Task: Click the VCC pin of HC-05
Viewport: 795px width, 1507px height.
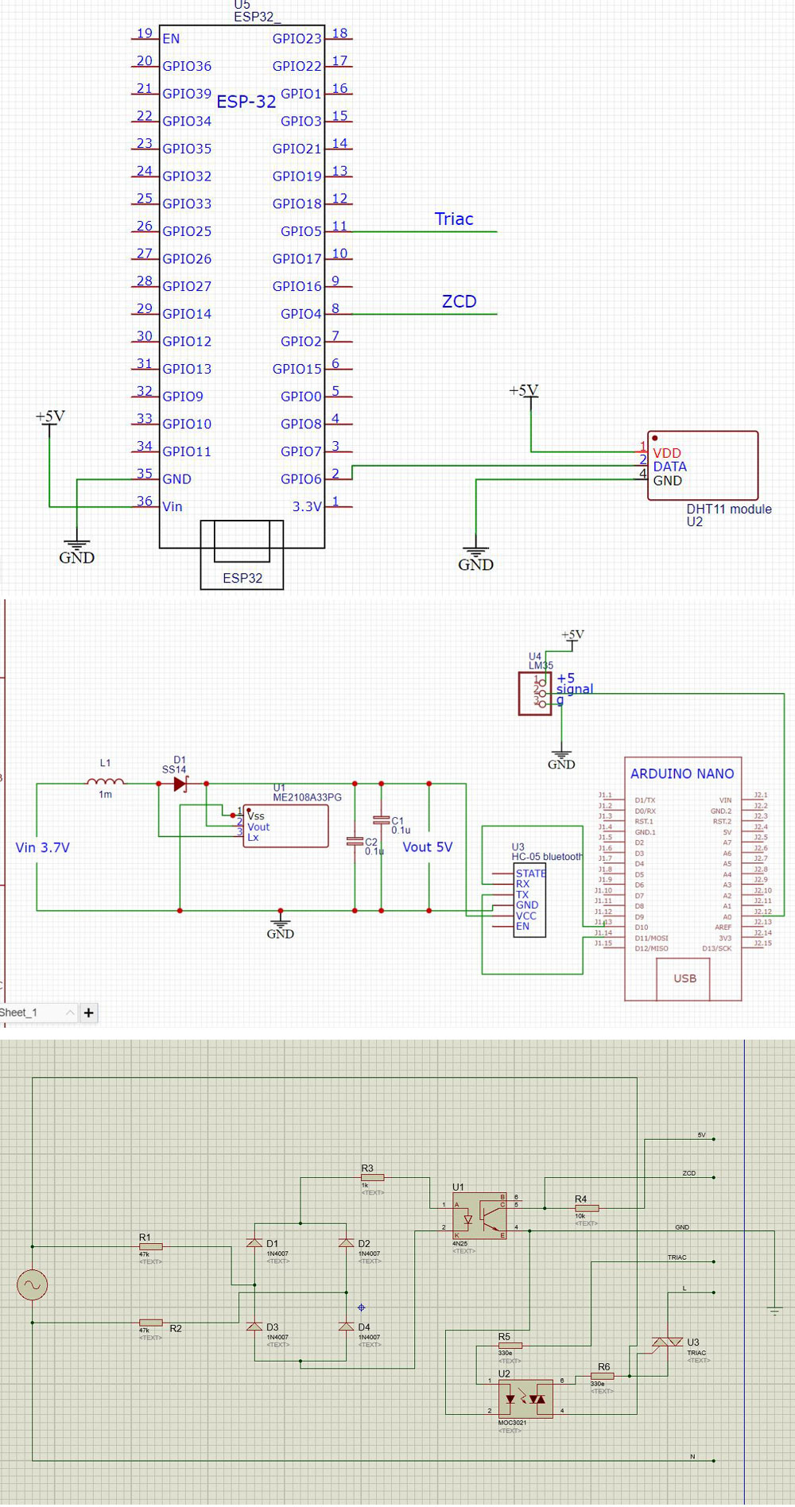Action: [x=526, y=916]
